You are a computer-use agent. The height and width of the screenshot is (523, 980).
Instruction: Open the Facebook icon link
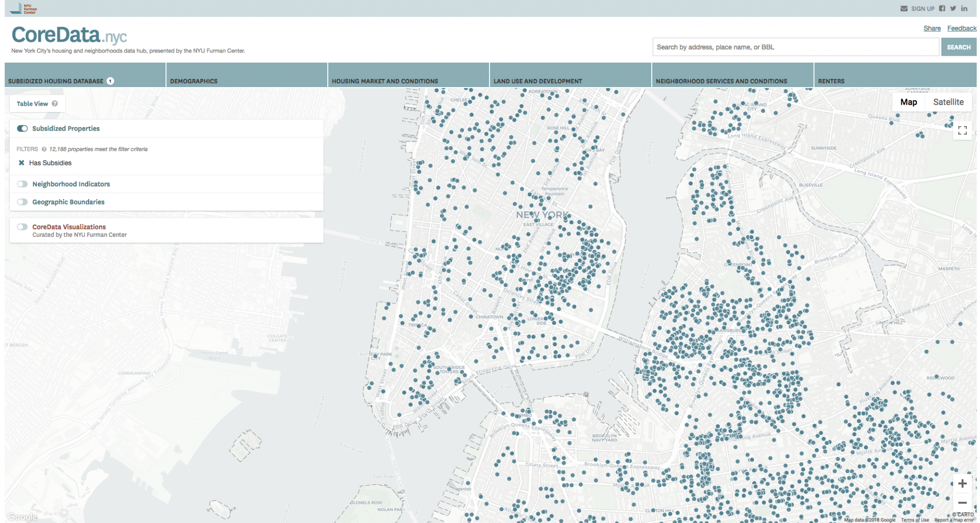(942, 8)
